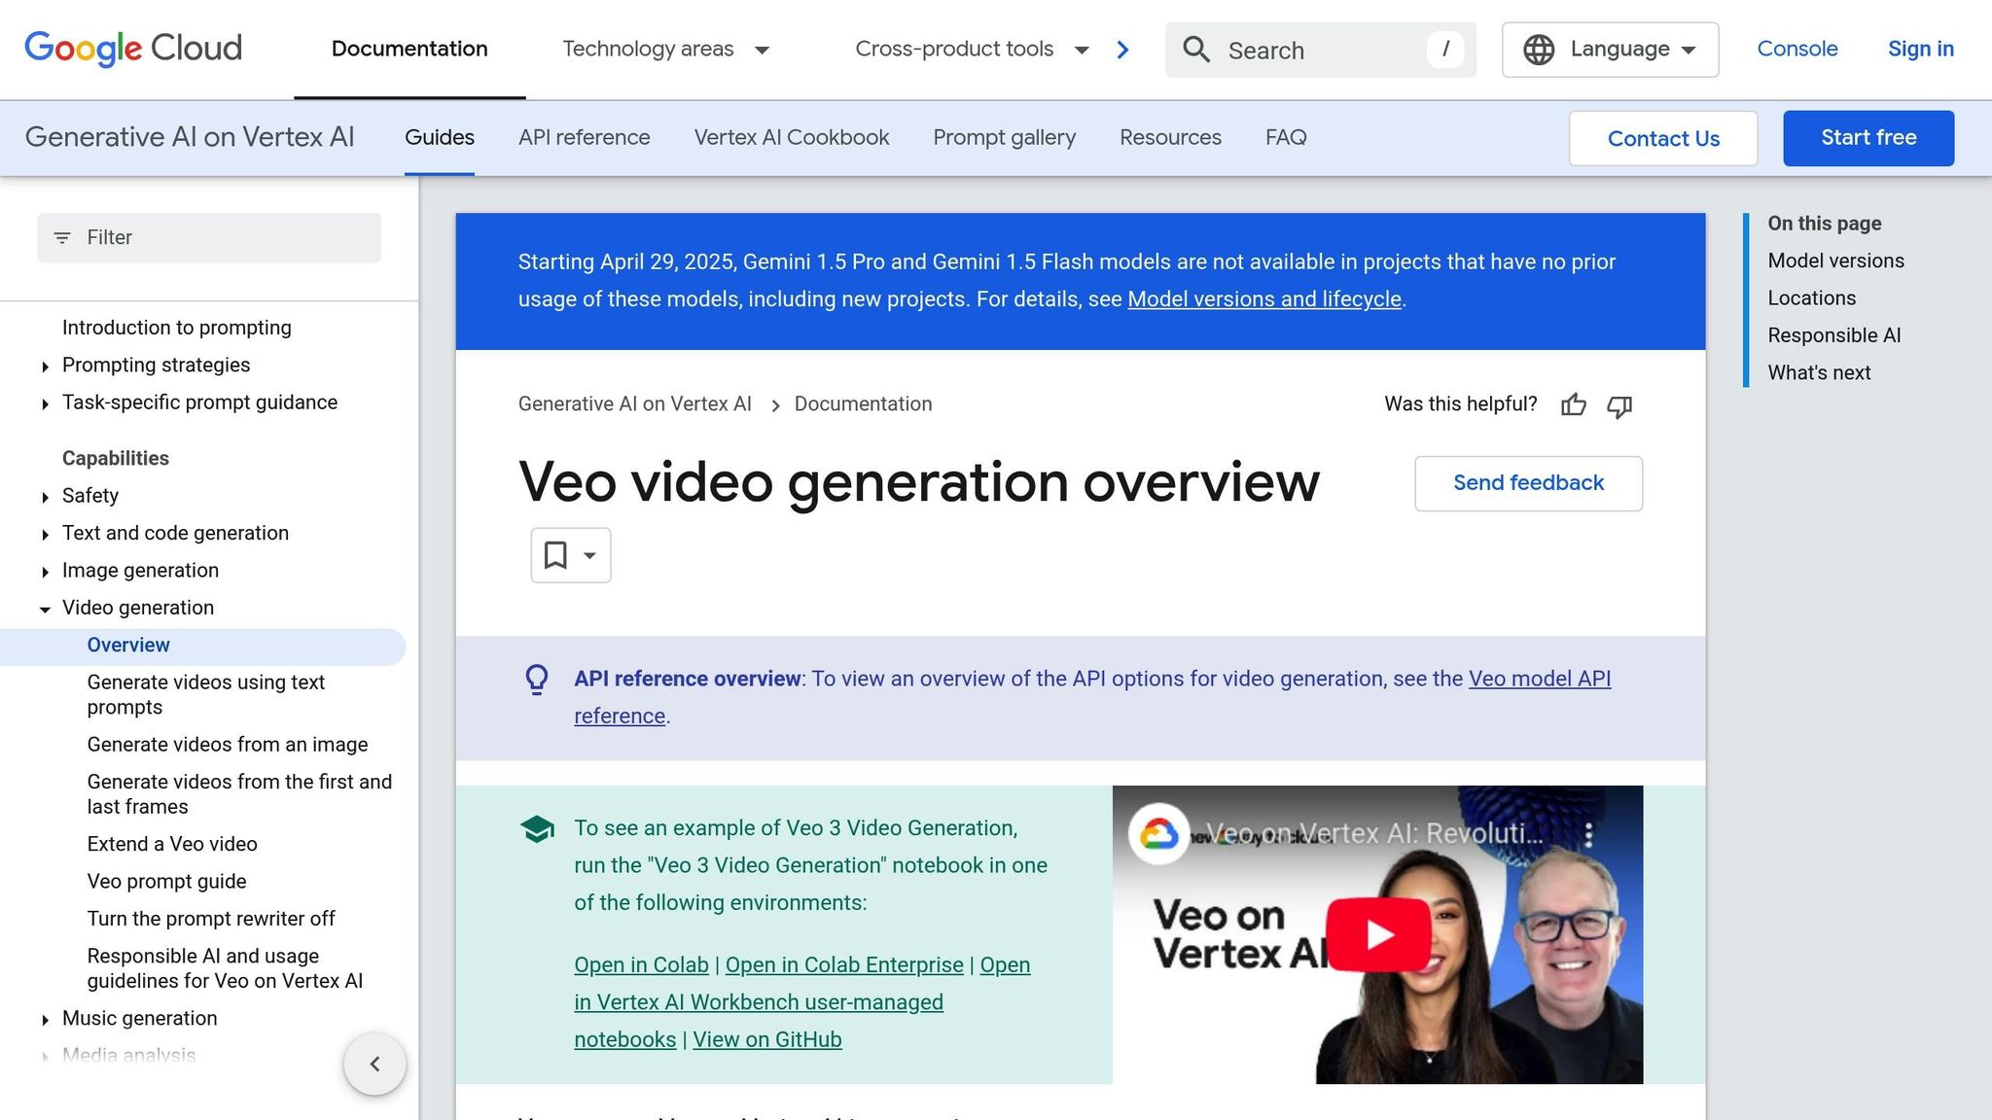
Task: Click Generative AI on Vertex AI title
Action: coord(190,137)
